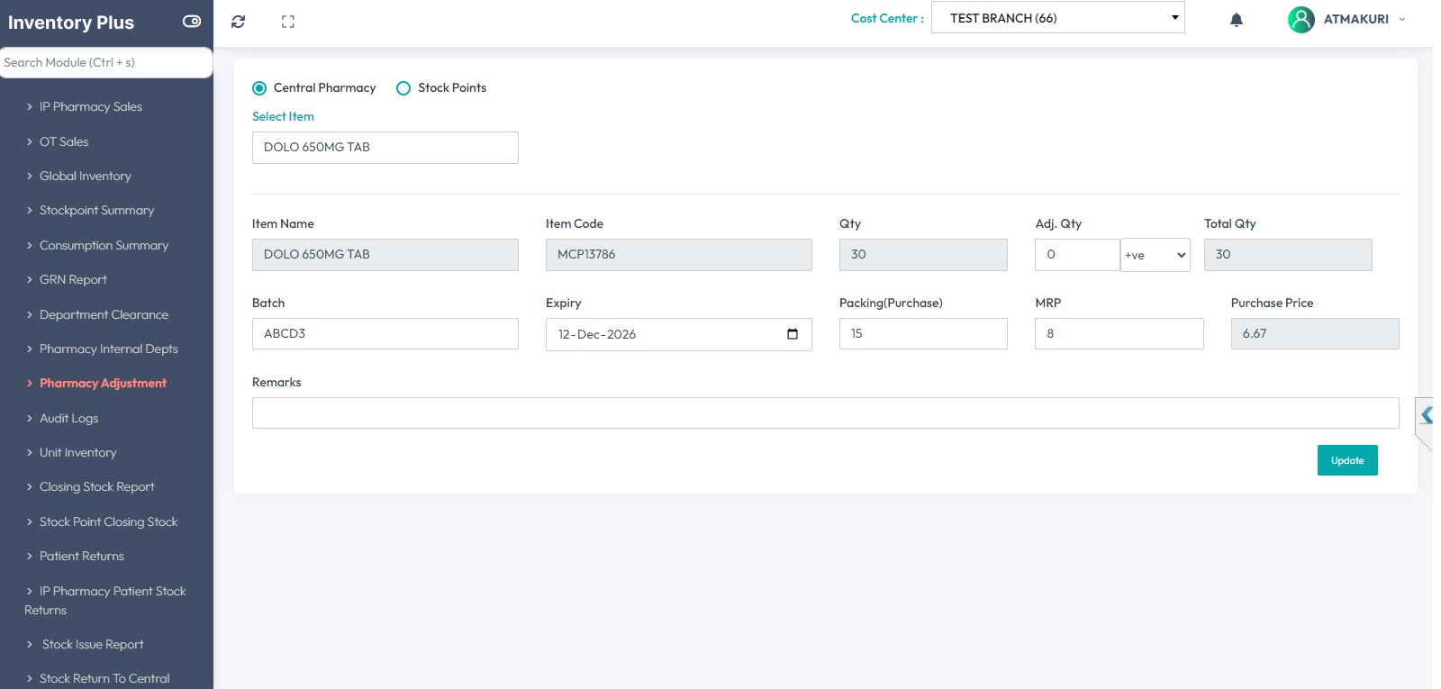
Task: Expand Consumption Summary chevron
Action: pyautogui.click(x=30, y=246)
